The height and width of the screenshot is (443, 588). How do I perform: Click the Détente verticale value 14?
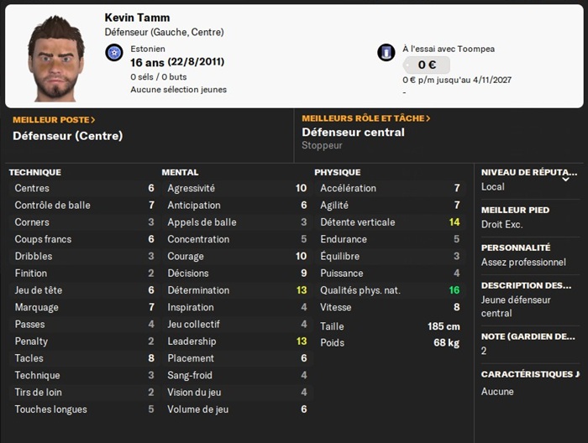(x=454, y=222)
